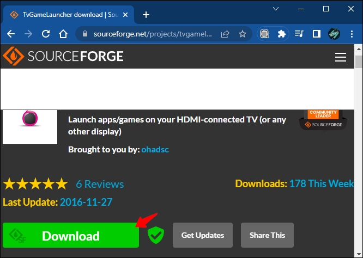Click the green Download button
The image size is (363, 258).
[x=71, y=235]
